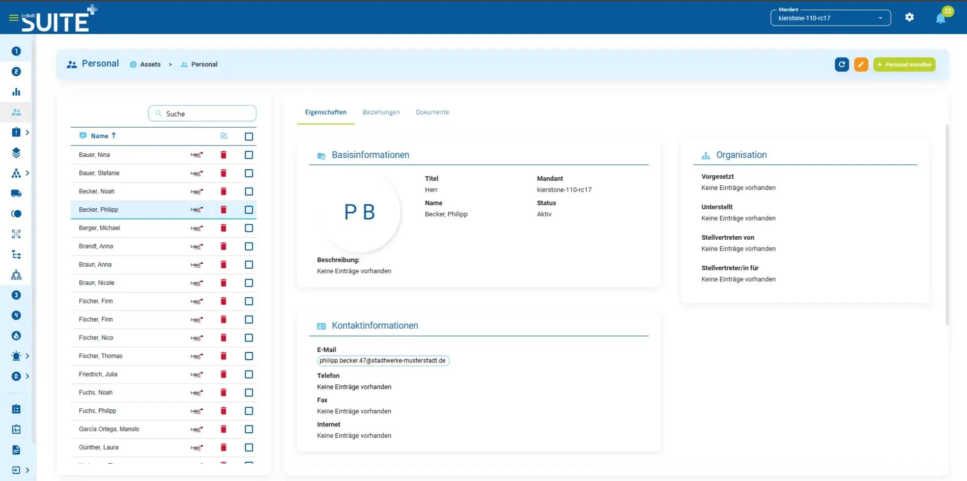
Task: Expand the alarm siren sidebar item chevron
Action: (x=27, y=356)
